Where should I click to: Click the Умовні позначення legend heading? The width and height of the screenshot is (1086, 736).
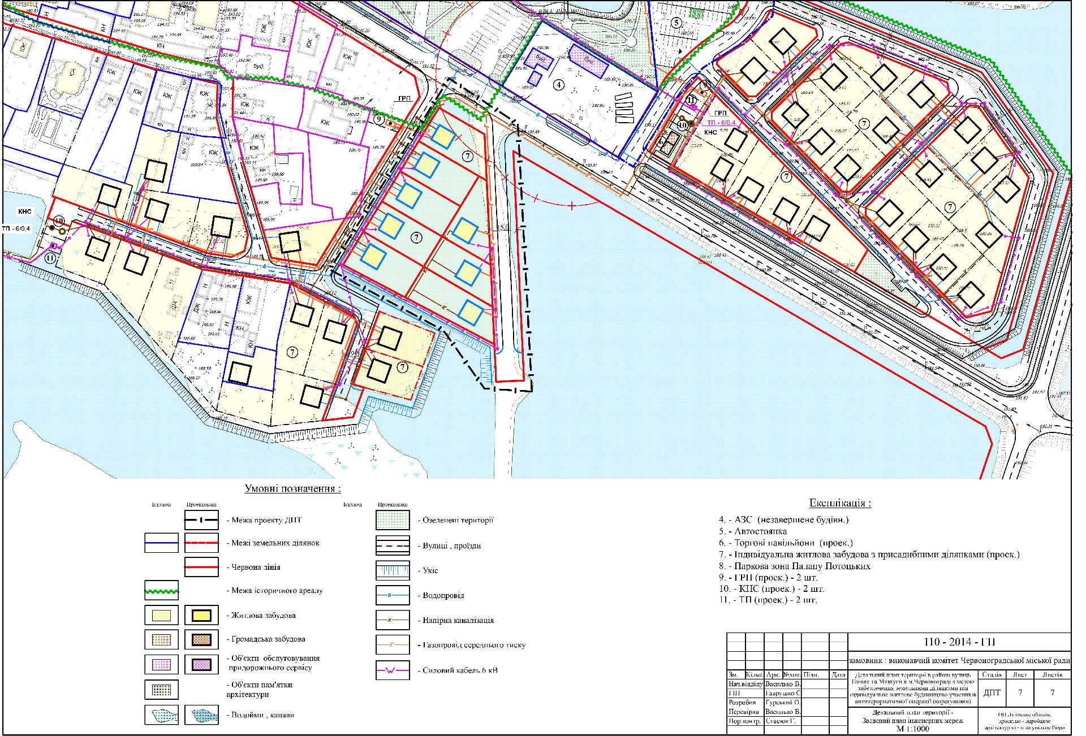tap(292, 489)
